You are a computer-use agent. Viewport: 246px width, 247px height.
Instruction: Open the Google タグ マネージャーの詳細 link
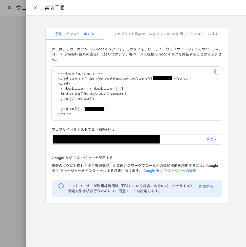tap(170, 171)
